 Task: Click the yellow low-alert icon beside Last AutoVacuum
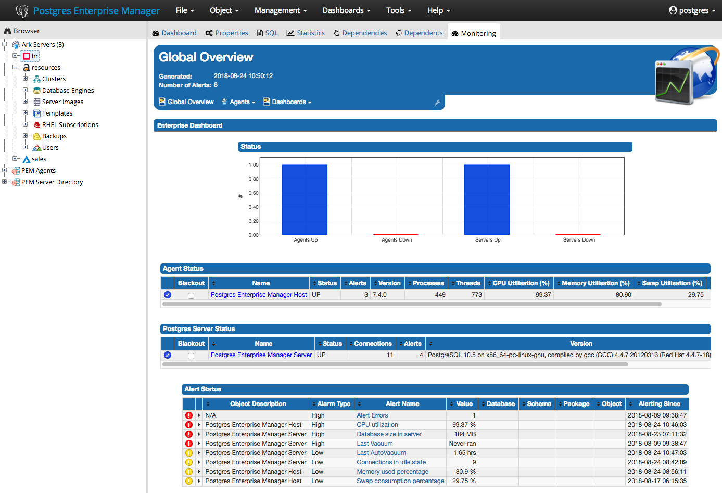pyautogui.click(x=188, y=452)
